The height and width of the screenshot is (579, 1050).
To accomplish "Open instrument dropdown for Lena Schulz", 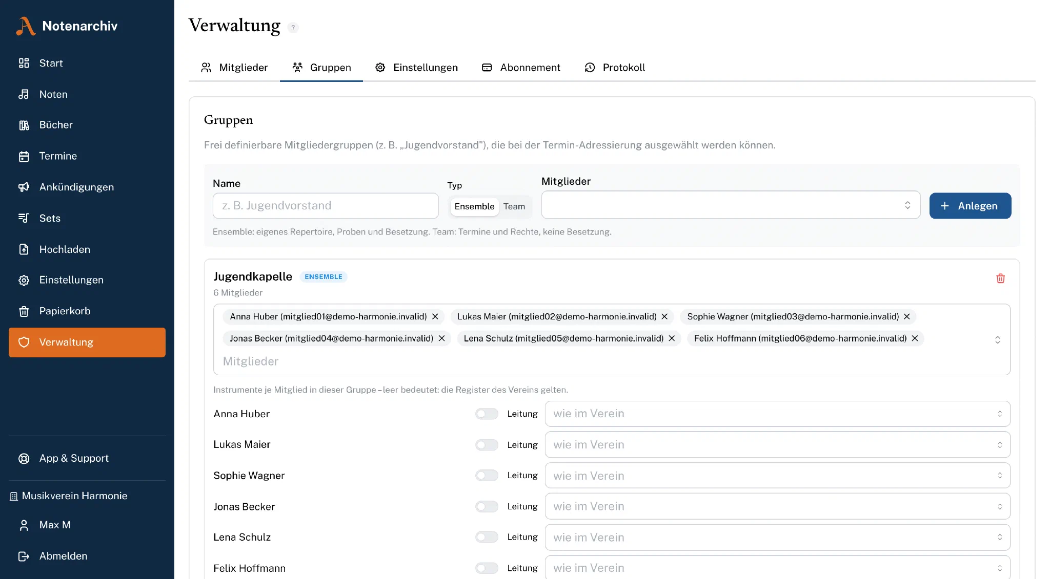I will point(777,537).
